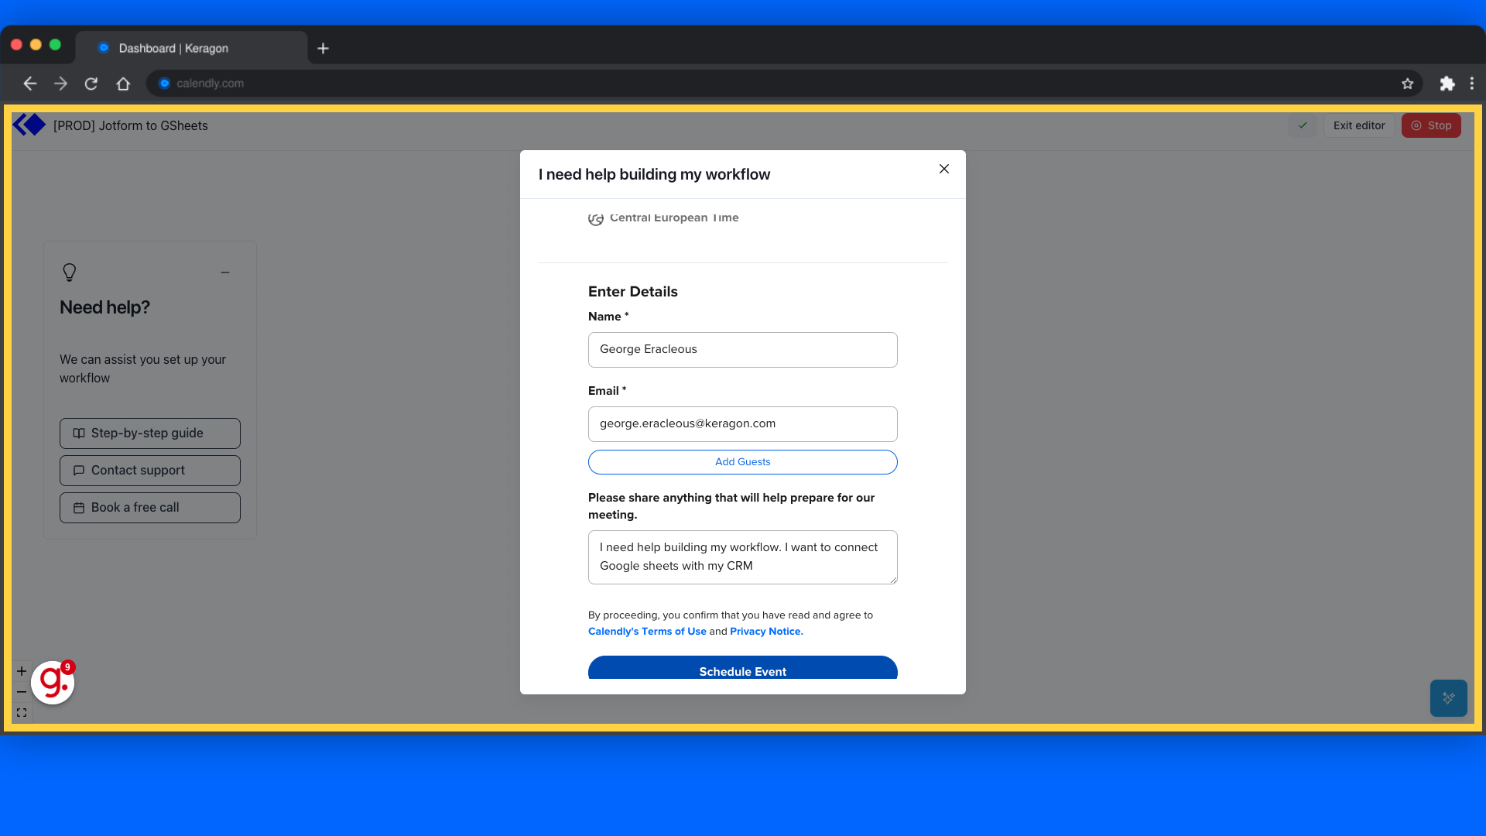Go forward in browser history

point(60,84)
